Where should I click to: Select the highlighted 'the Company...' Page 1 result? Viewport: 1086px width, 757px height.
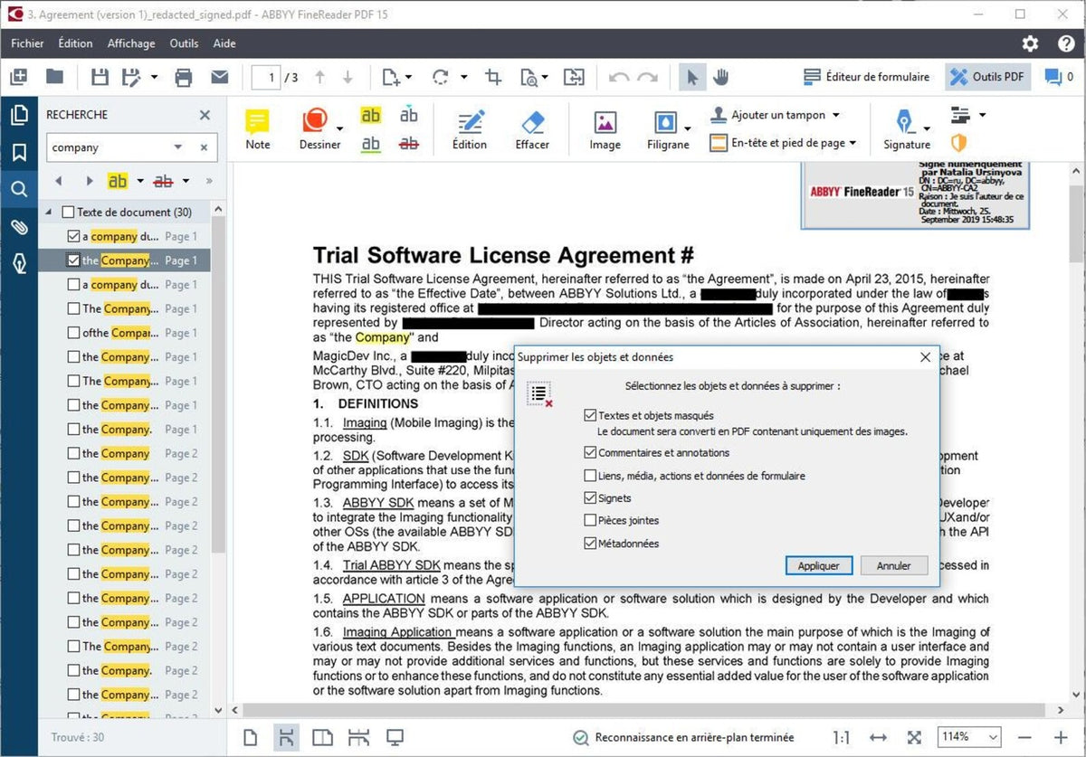124,260
